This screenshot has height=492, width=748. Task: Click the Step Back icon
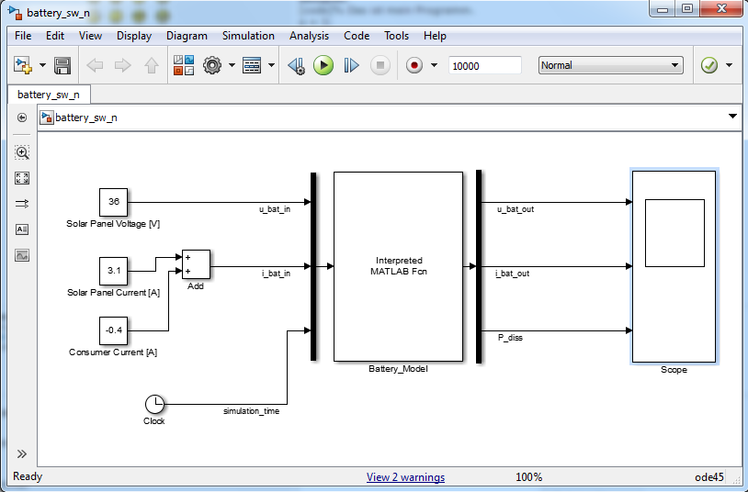(295, 65)
